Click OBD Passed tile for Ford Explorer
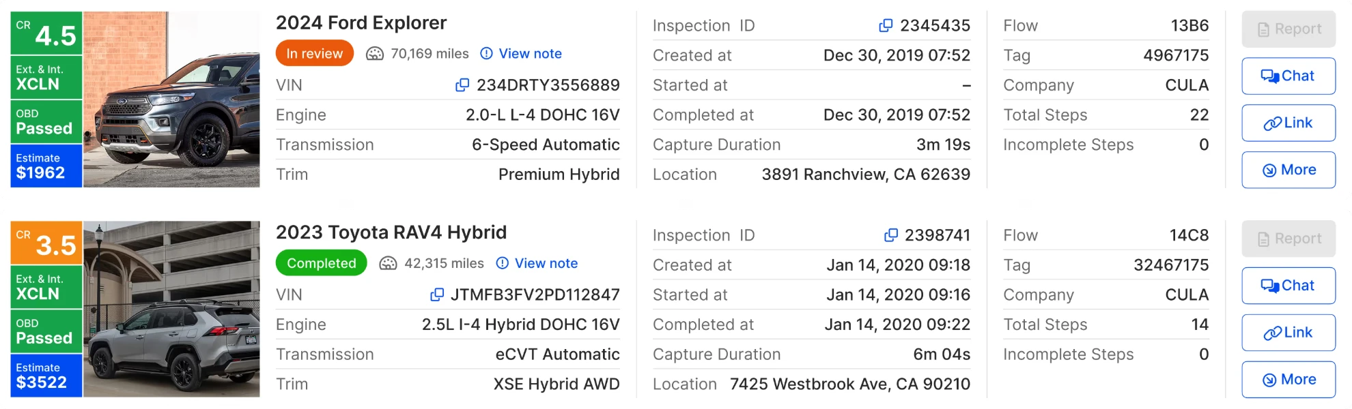This screenshot has height=409, width=1352. pos(46,121)
